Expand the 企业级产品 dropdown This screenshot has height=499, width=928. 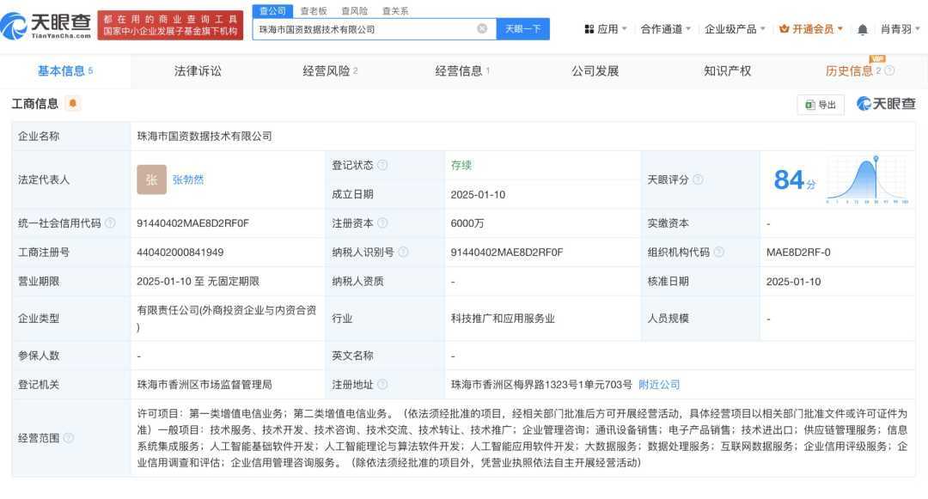tap(735, 29)
